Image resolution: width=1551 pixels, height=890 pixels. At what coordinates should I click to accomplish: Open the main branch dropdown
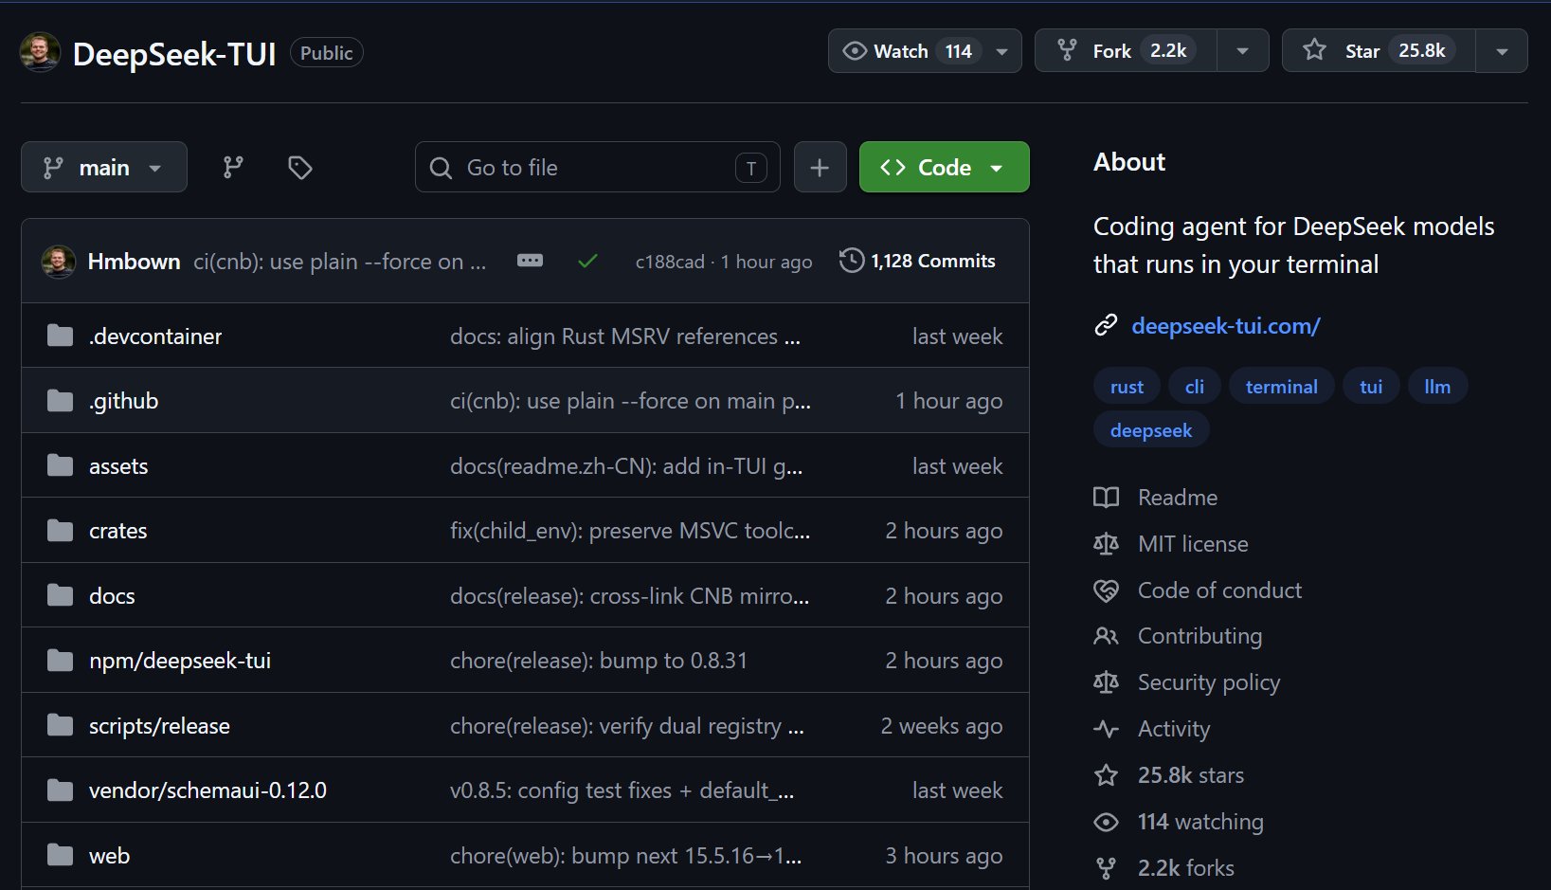click(104, 168)
